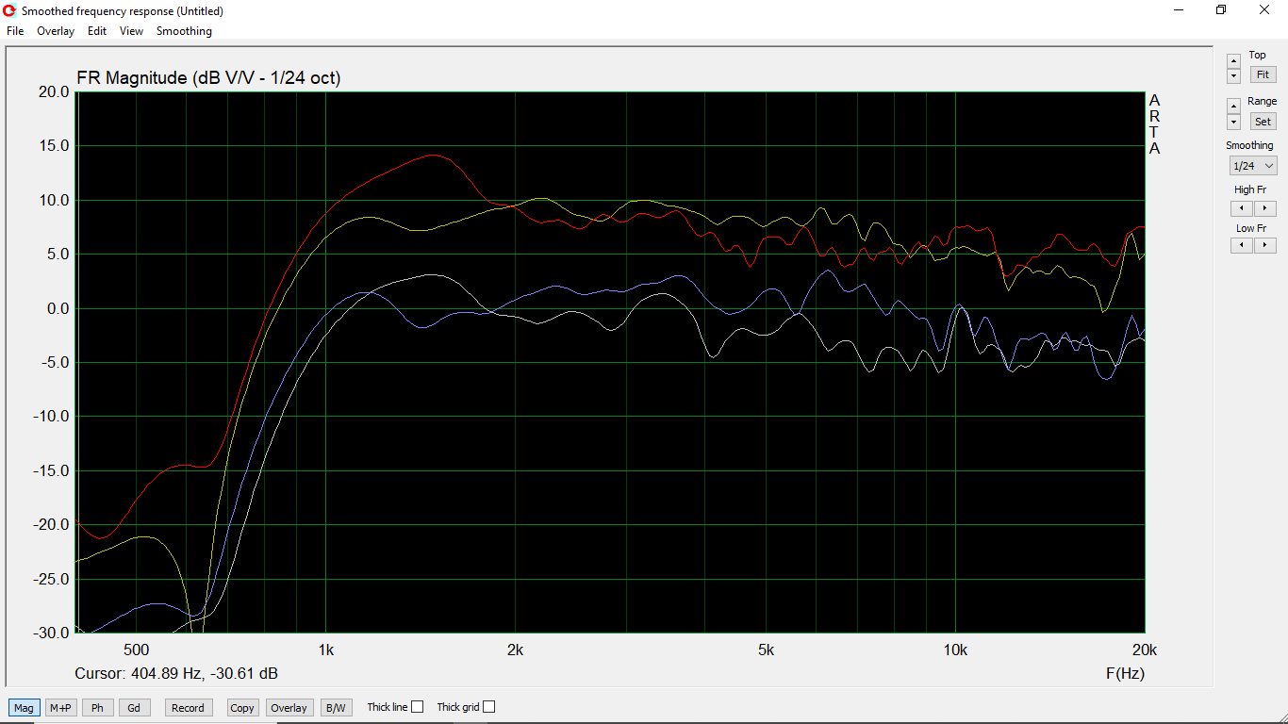This screenshot has height=724, width=1288.
Task: Open the Edit menu
Action: pyautogui.click(x=97, y=31)
